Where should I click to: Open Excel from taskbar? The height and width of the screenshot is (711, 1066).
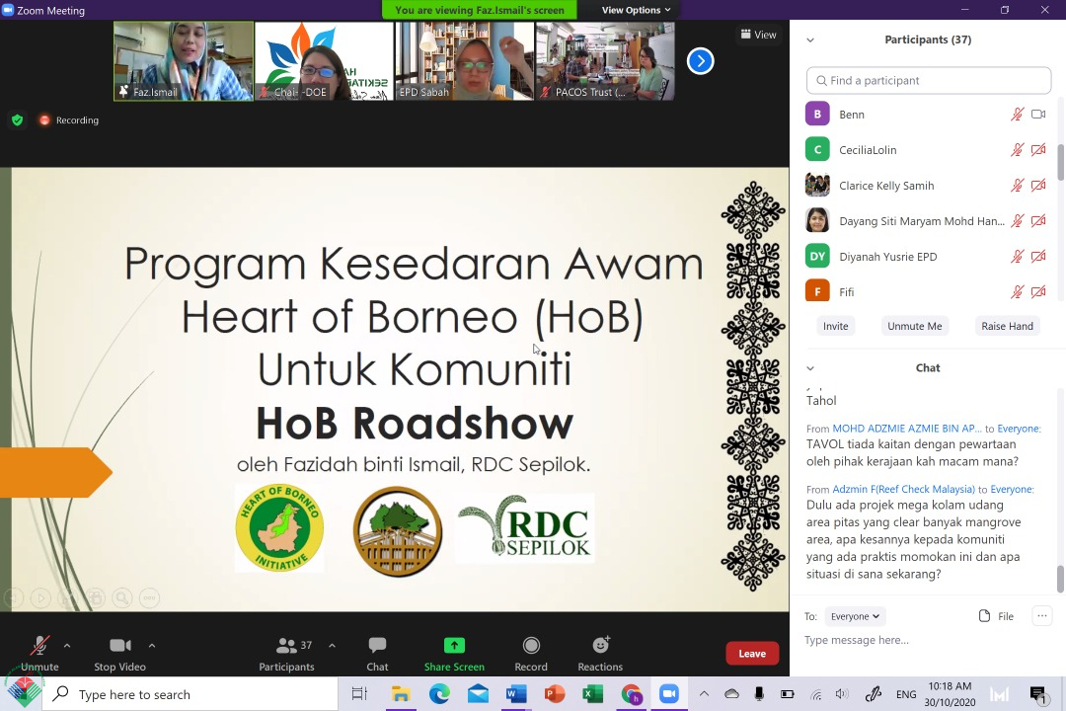pyautogui.click(x=593, y=694)
